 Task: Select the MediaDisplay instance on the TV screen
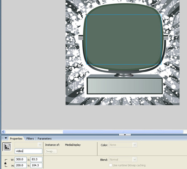[123, 39]
